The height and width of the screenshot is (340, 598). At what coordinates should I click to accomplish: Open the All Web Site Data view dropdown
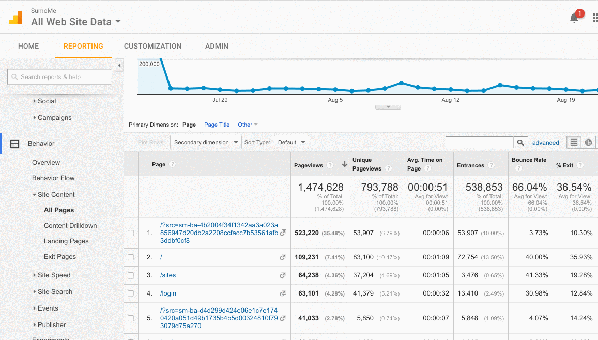point(76,22)
